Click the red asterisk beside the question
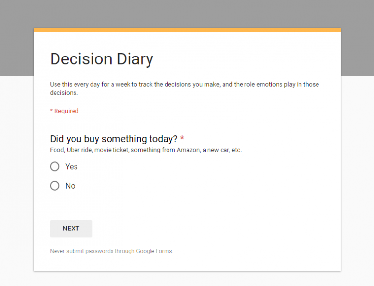374x286 pixels. tap(182, 138)
